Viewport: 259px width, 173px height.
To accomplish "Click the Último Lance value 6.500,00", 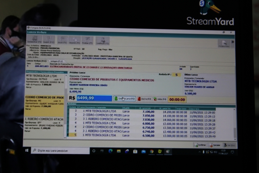I will tap(190, 94).
